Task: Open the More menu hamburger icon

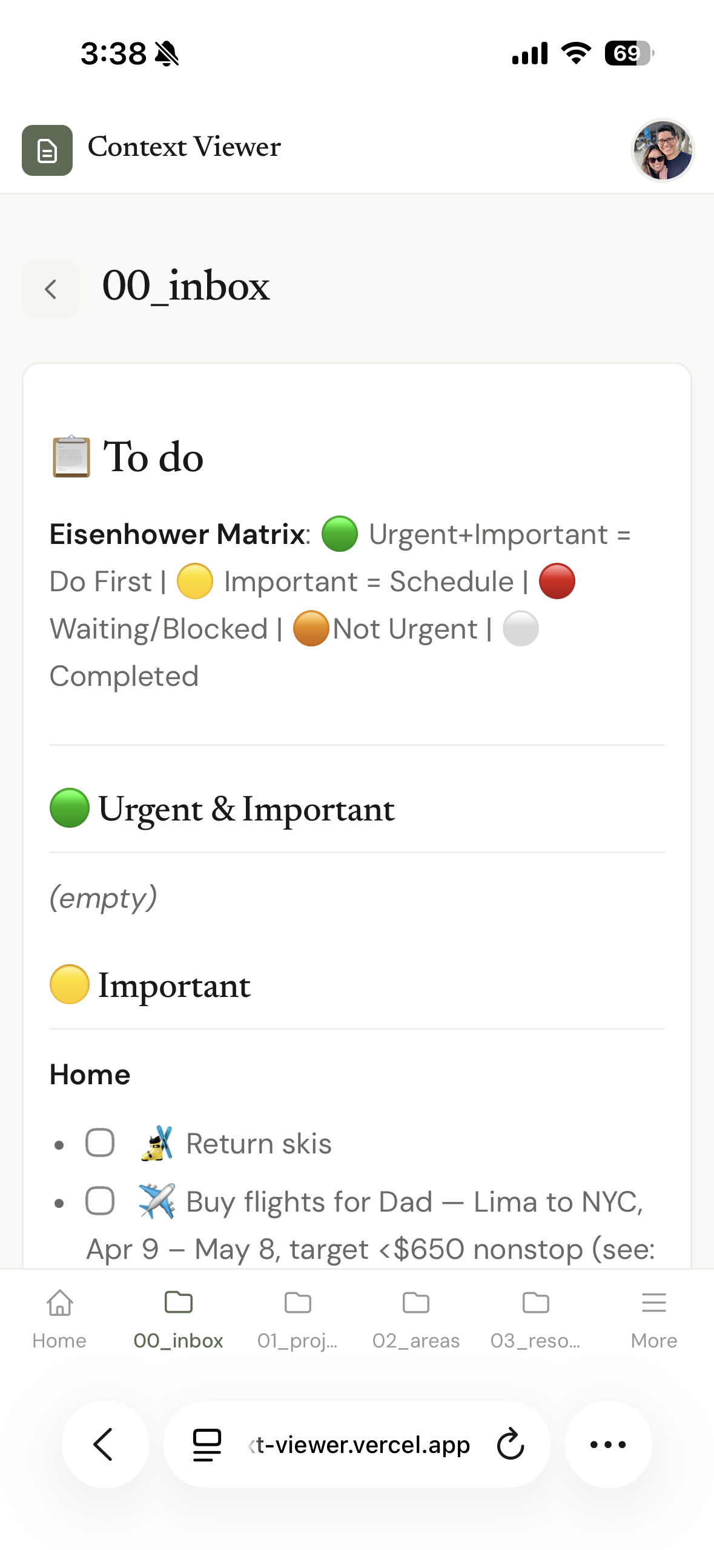Action: click(x=654, y=1302)
